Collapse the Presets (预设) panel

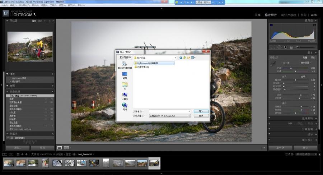click(7, 74)
